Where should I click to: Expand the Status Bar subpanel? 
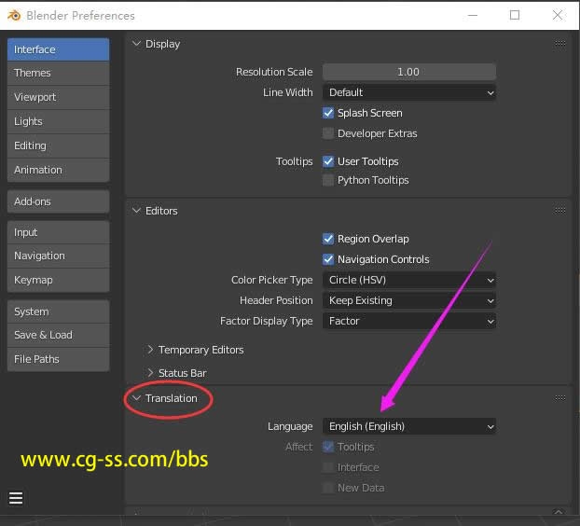(151, 373)
